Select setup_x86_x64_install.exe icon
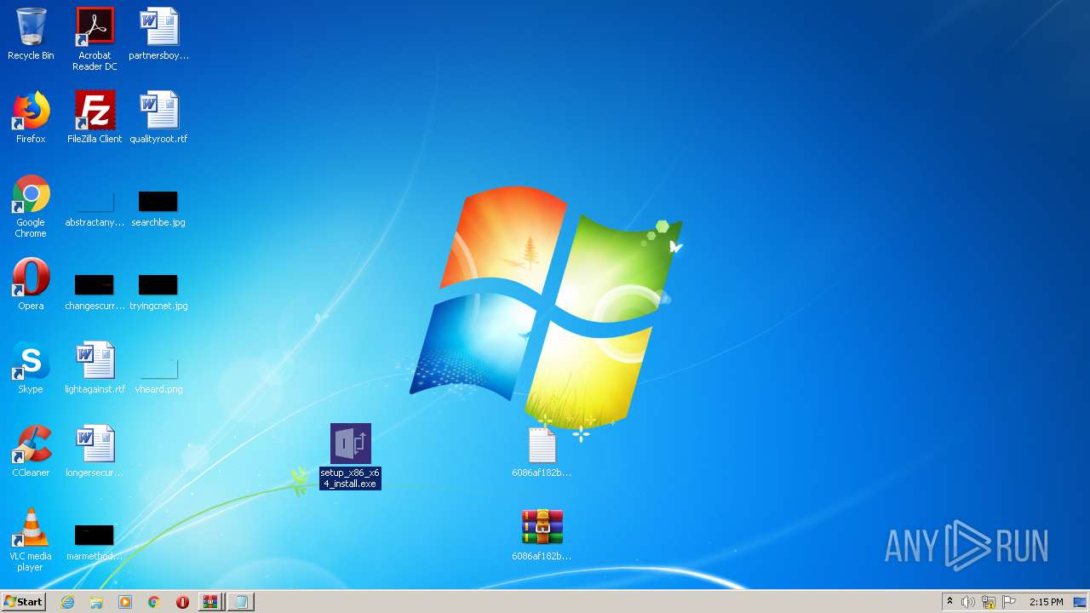Viewport: 1090px width, 613px height. coord(350,456)
